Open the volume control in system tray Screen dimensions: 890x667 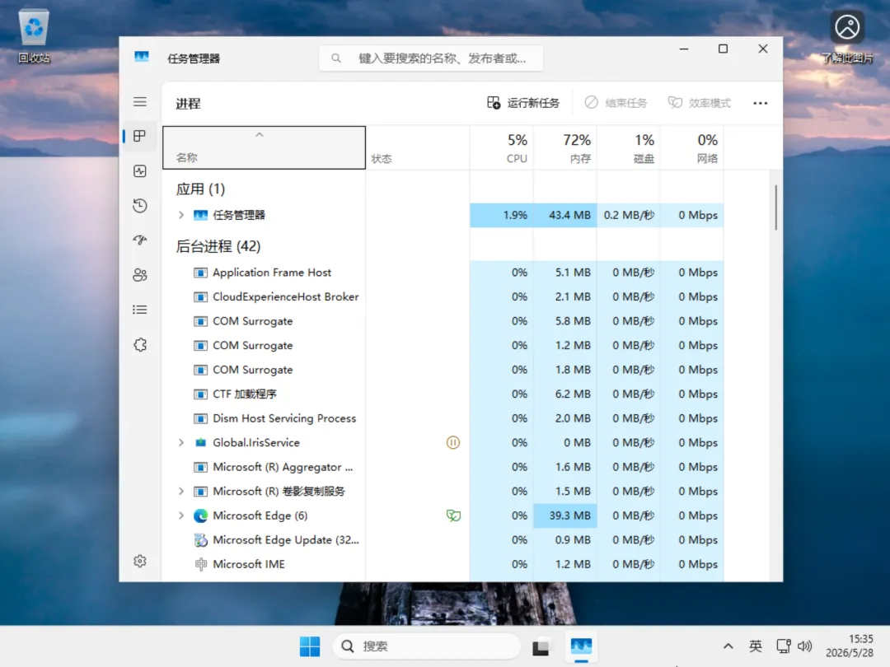tap(805, 646)
